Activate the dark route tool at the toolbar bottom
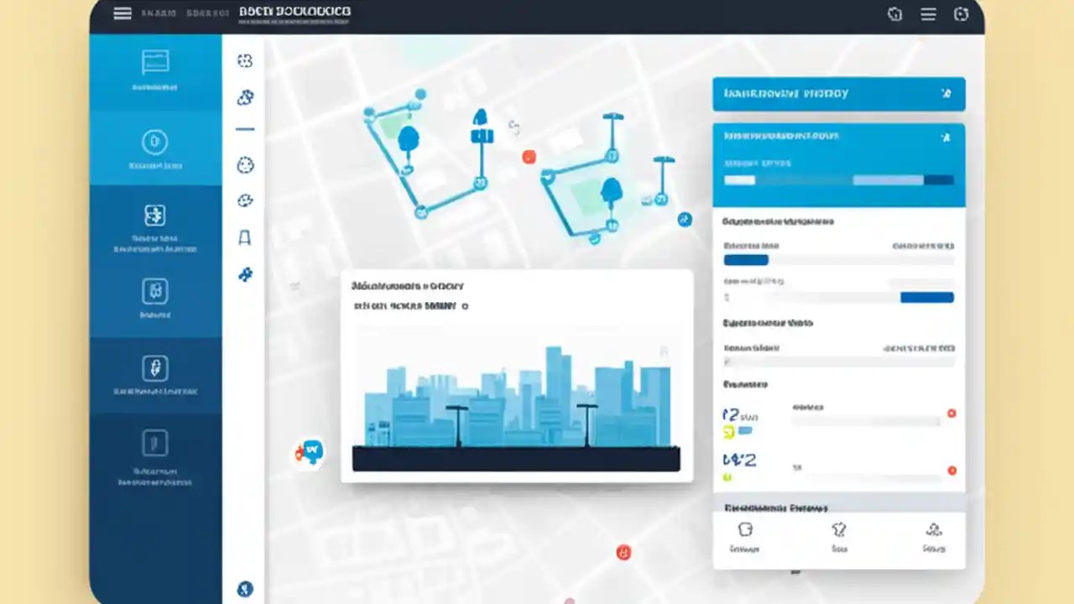1074x604 pixels. point(244,588)
